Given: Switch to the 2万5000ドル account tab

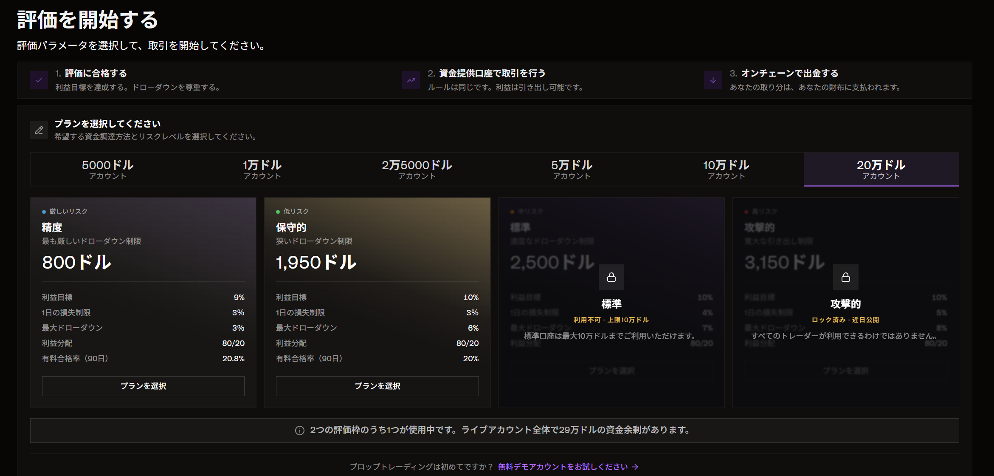Looking at the screenshot, I should (417, 170).
